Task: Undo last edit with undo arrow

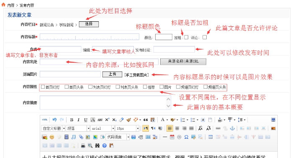Action: tap(54, 120)
